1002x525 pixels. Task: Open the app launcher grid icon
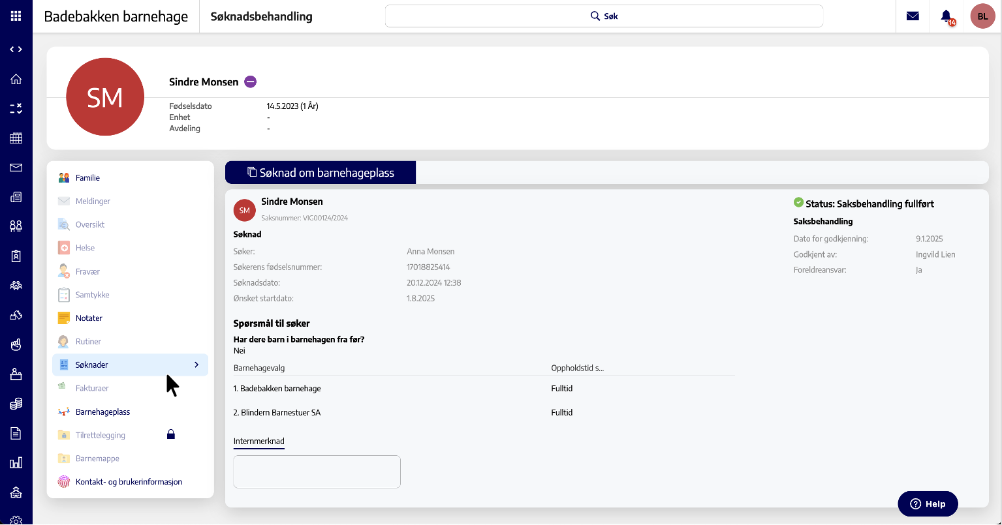pos(16,16)
